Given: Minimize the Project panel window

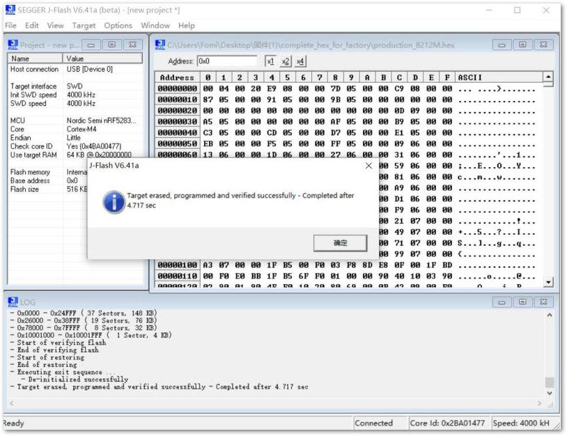Looking at the screenshot, I should 91,45.
